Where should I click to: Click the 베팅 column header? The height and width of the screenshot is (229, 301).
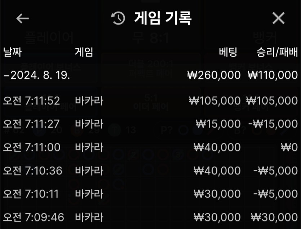coord(228,52)
